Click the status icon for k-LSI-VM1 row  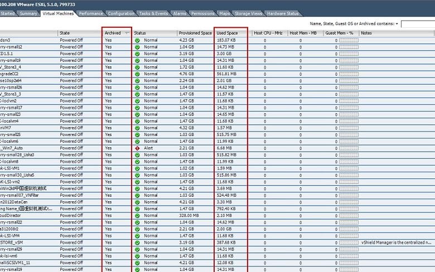coord(137,168)
